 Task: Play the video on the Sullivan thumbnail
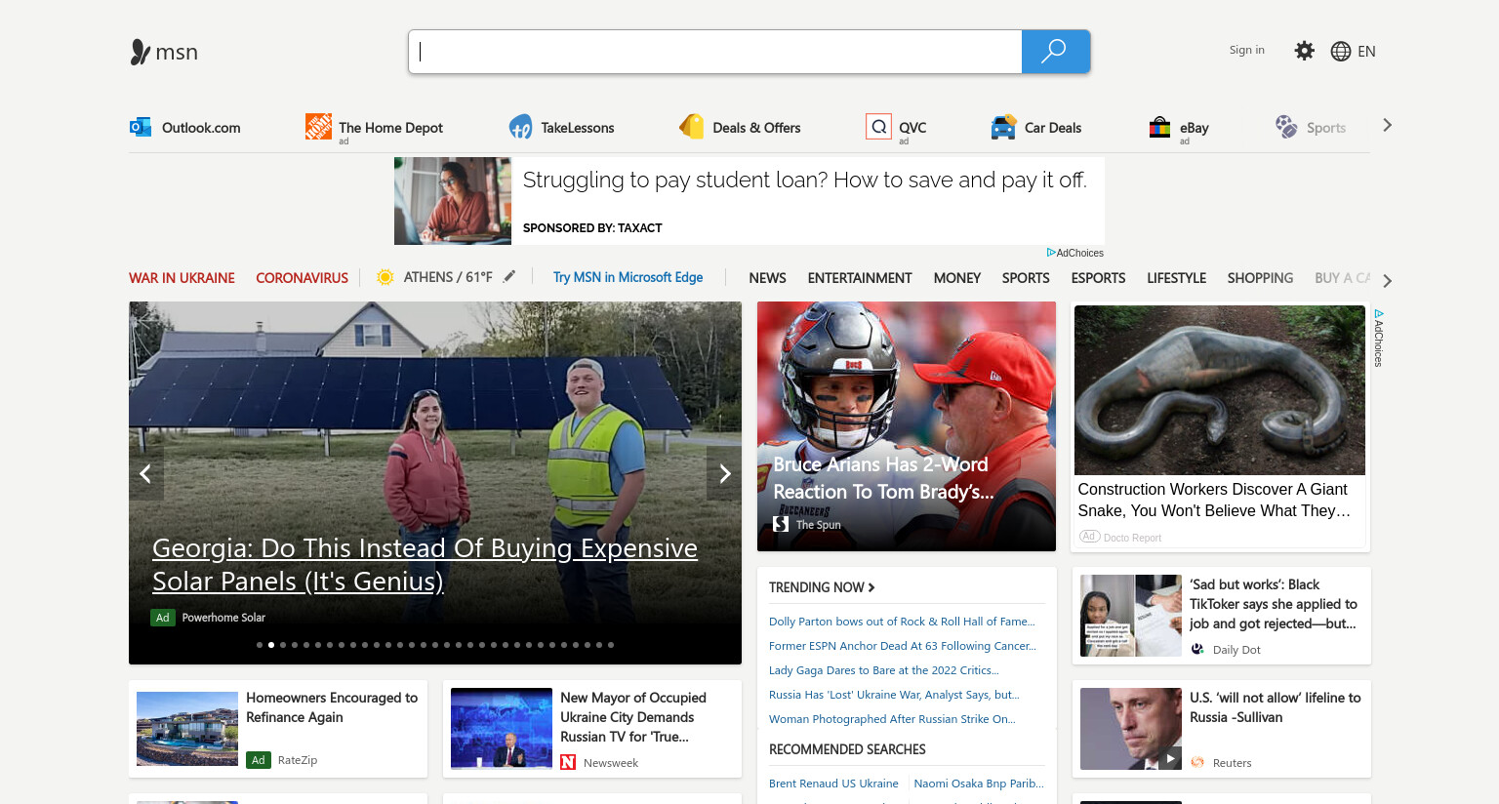(x=1170, y=758)
